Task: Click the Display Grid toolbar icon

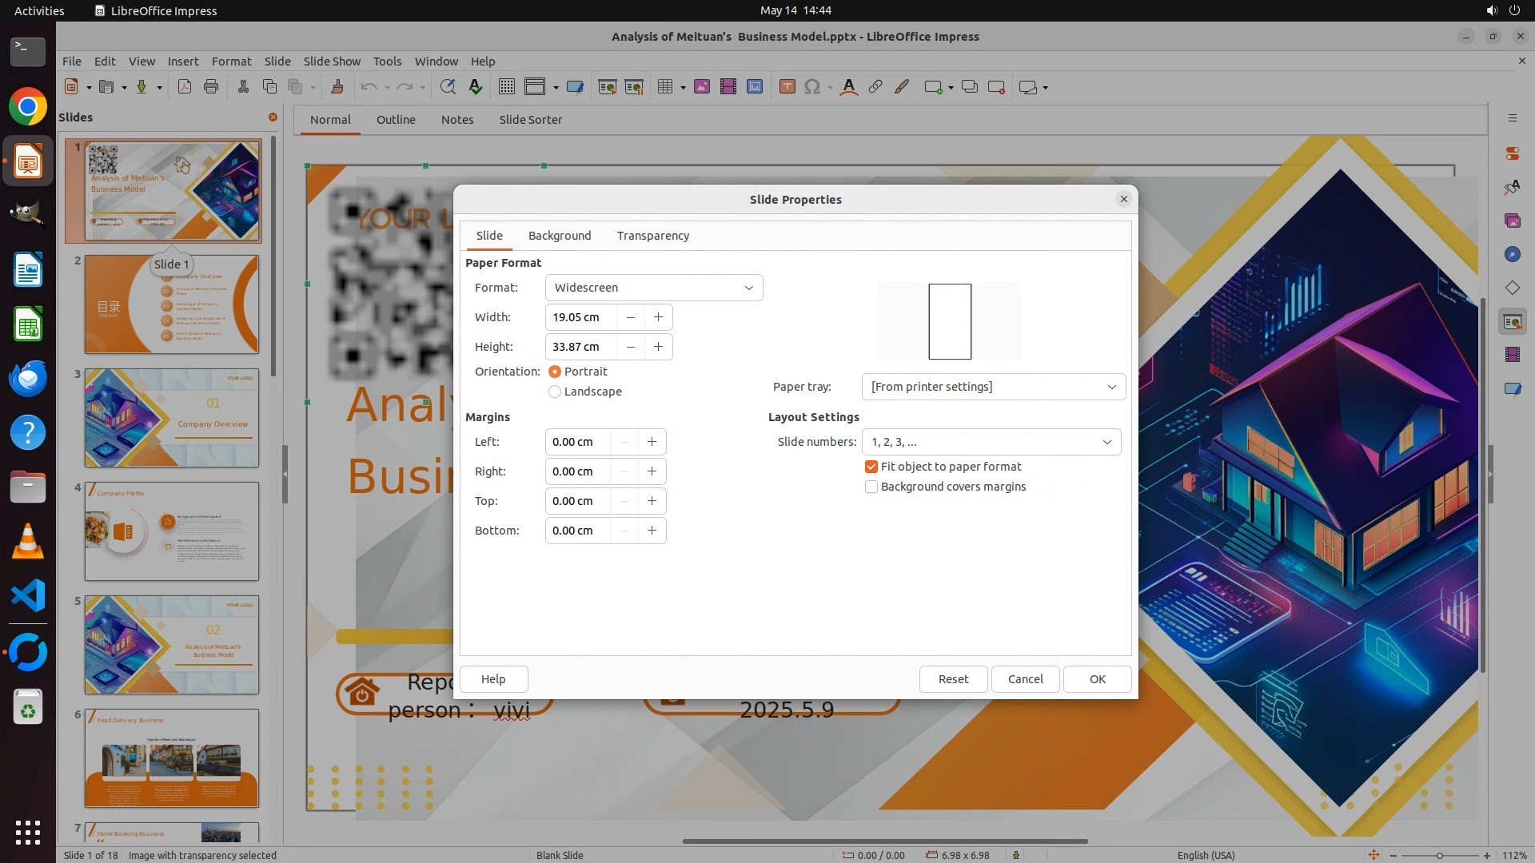Action: [506, 87]
